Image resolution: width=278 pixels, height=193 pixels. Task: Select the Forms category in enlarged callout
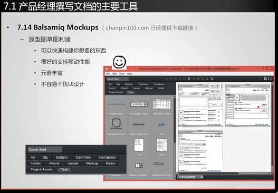(x=36, y=164)
